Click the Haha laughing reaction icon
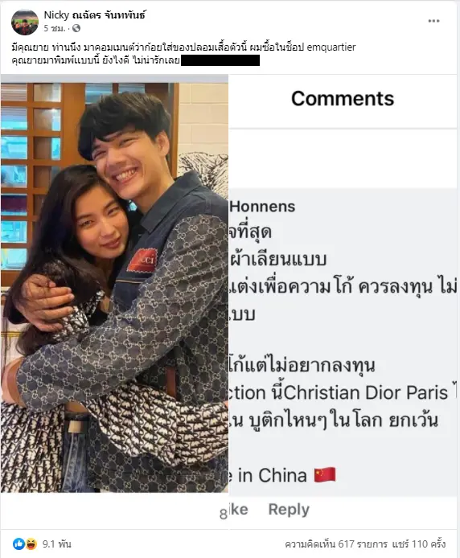 coord(31,544)
